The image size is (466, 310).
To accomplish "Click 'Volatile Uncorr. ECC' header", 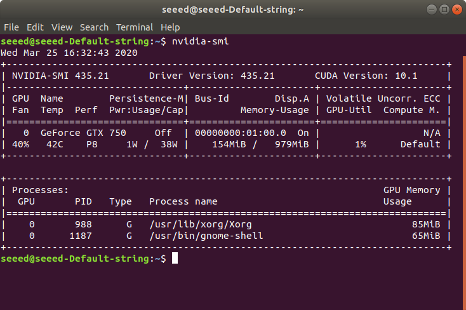I will (x=383, y=98).
